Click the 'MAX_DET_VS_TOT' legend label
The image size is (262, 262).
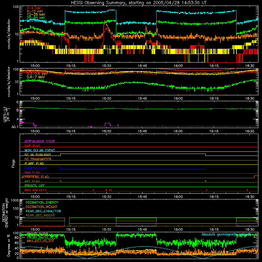pyautogui.click(x=41, y=241)
